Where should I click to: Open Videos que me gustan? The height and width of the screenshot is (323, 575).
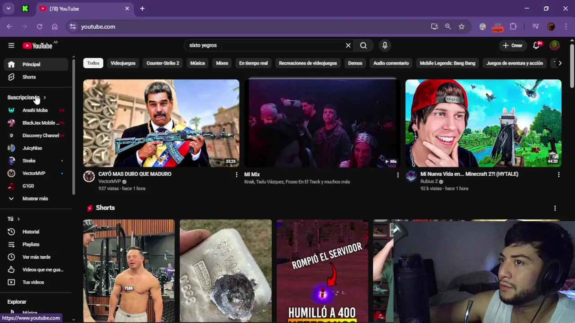(36, 270)
